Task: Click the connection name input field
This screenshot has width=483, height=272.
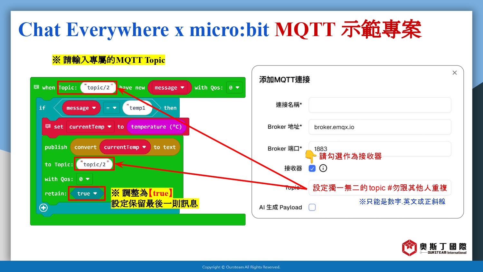Action: click(x=380, y=105)
